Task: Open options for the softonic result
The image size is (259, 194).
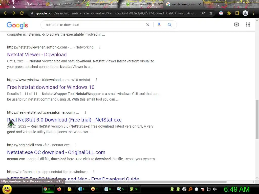Action: [x=100, y=47]
